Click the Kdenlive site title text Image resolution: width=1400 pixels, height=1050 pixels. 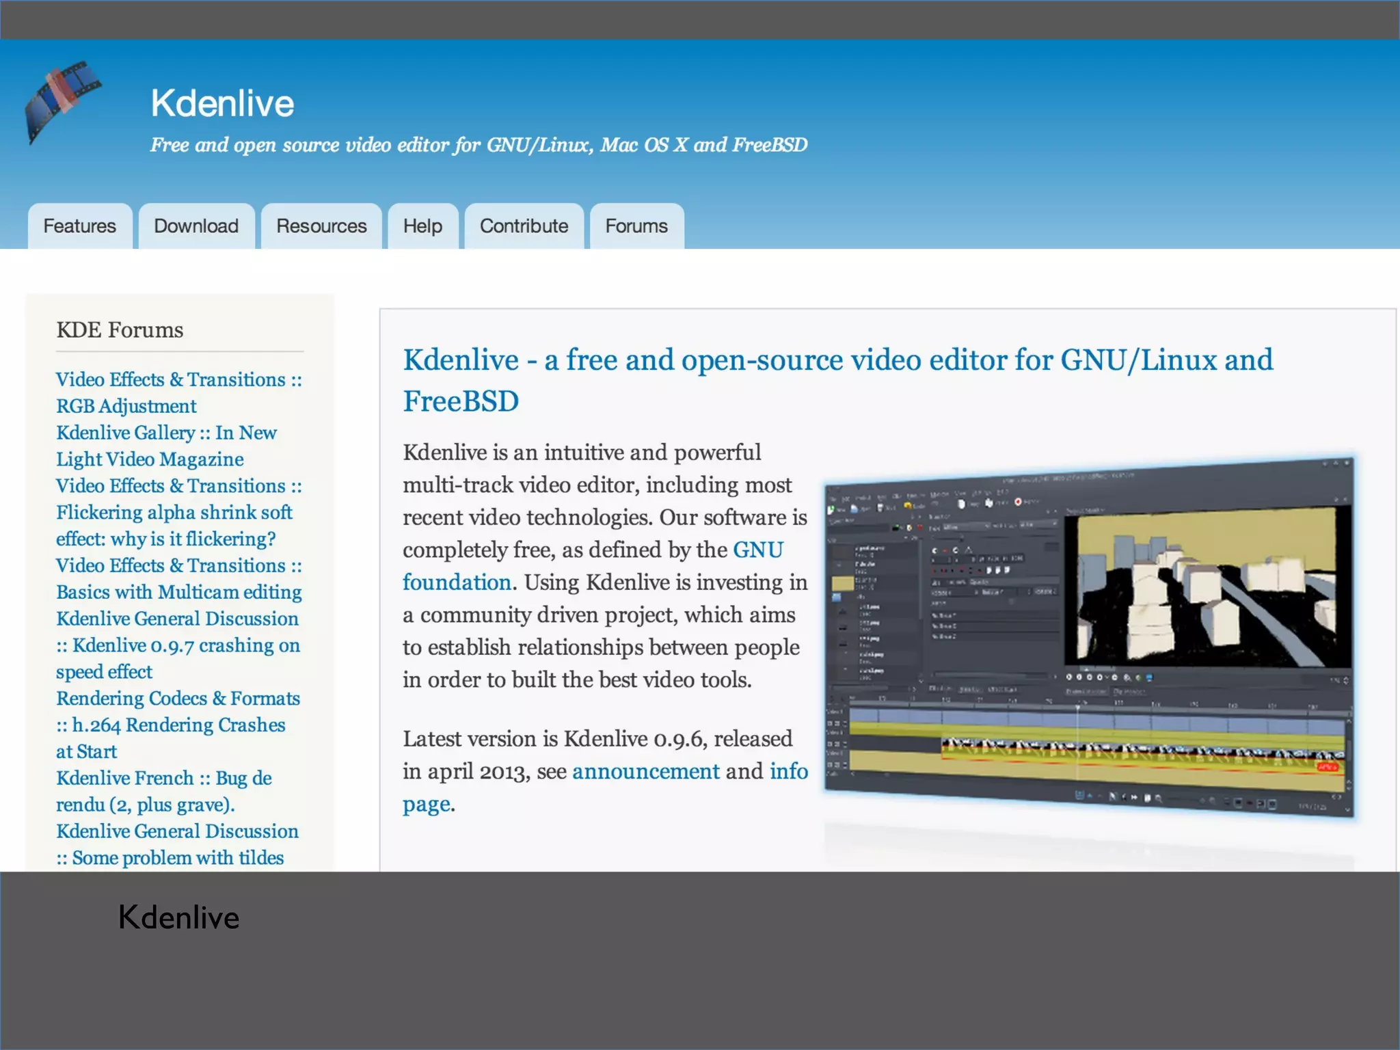[x=222, y=103]
